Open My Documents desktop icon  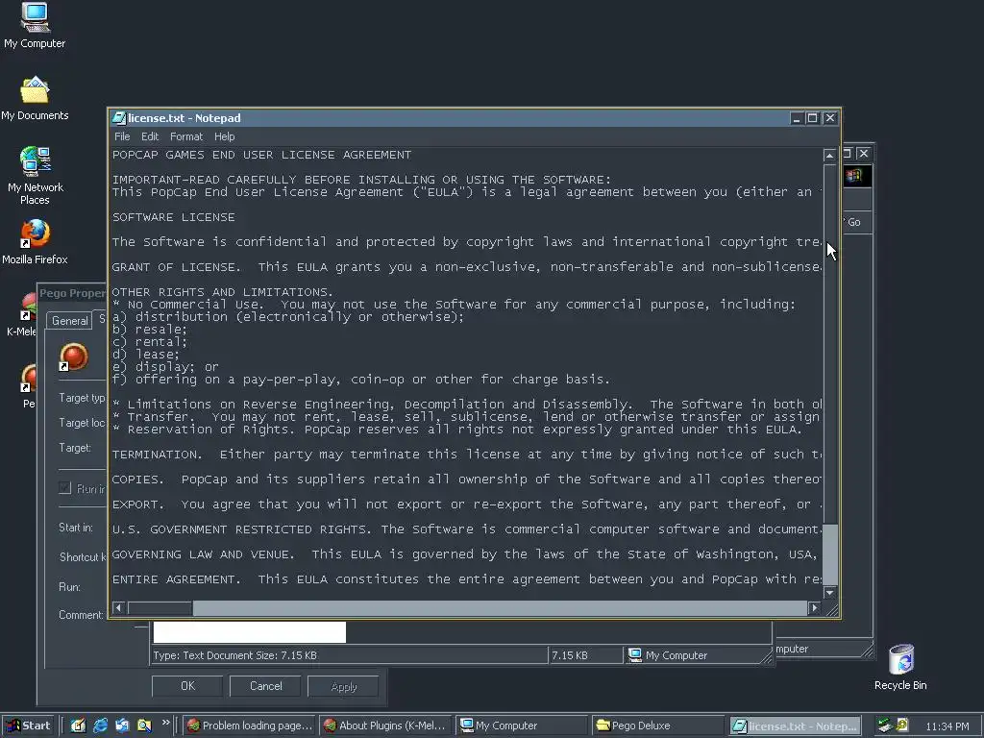click(x=35, y=99)
